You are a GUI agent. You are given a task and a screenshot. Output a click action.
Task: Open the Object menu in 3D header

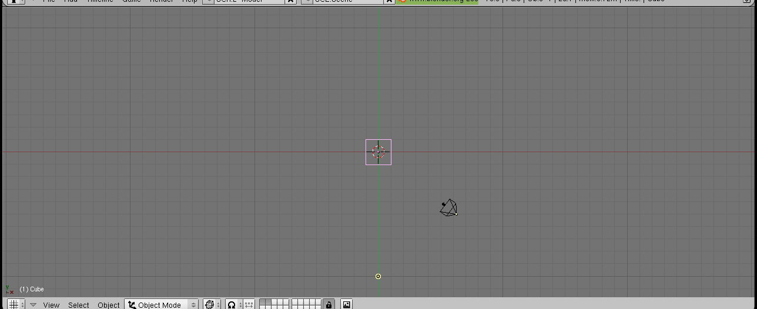(109, 305)
